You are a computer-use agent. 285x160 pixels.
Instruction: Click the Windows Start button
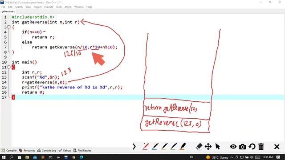4,157
